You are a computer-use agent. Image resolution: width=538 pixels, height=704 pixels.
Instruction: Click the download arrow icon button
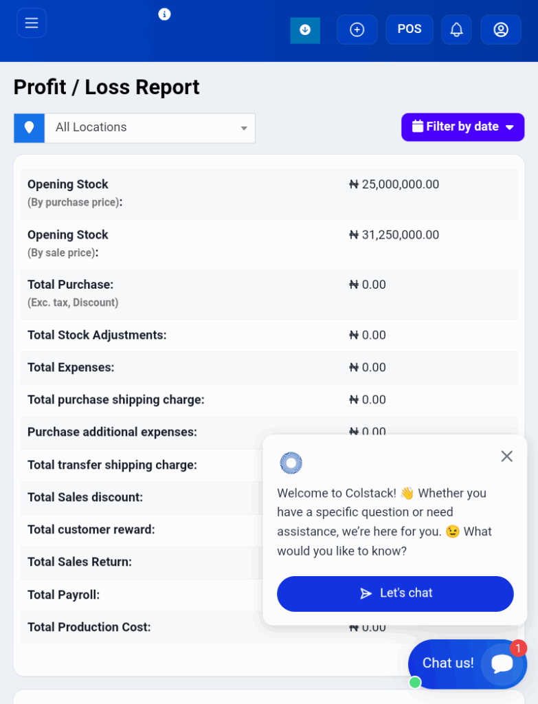305,30
